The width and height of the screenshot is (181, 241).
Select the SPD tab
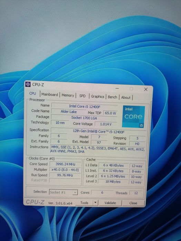82,96
